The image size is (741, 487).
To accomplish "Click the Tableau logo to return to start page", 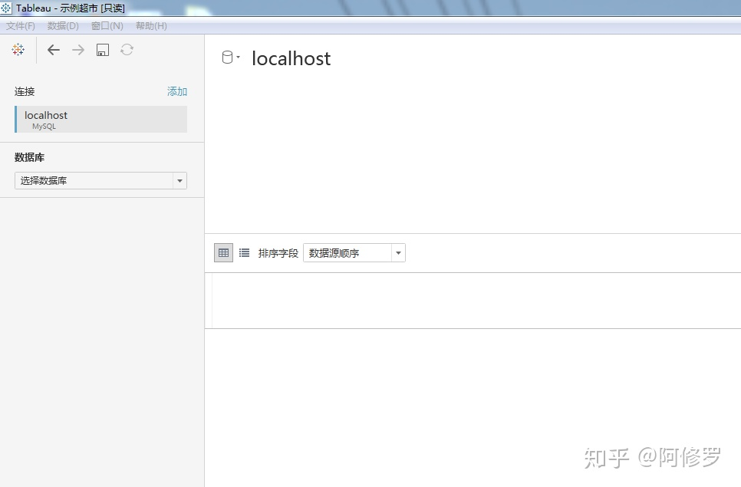I will [x=18, y=49].
